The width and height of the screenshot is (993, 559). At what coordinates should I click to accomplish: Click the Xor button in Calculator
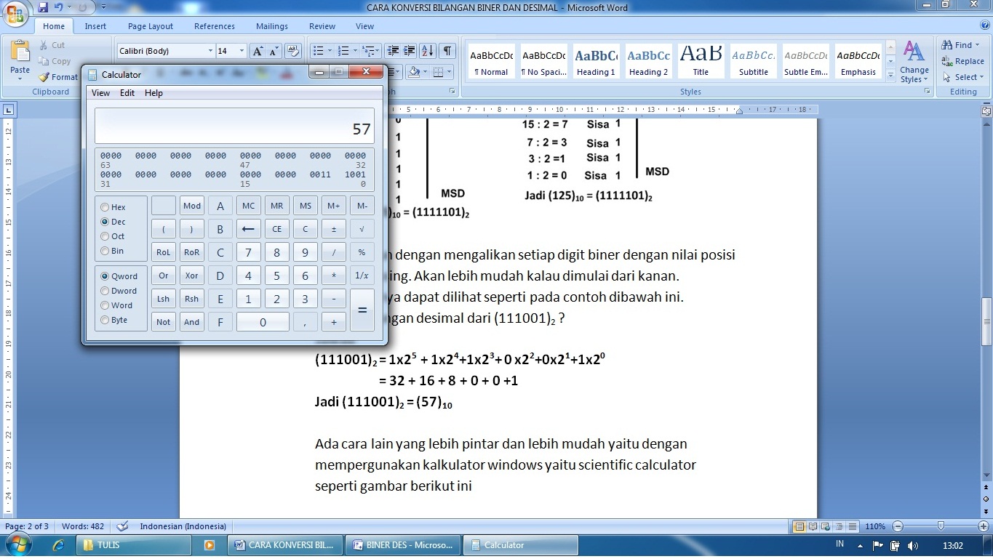point(192,276)
